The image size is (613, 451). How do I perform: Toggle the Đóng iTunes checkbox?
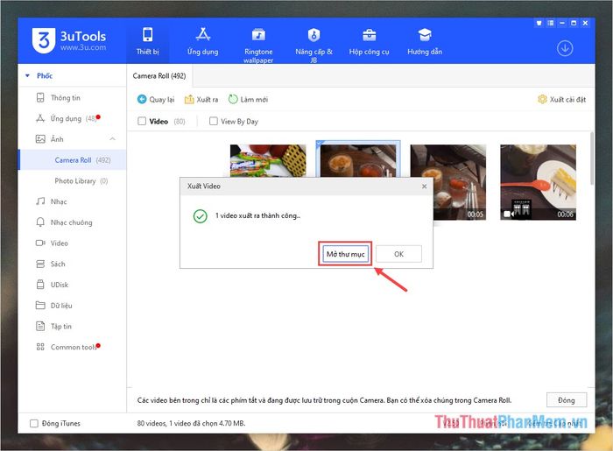34,424
